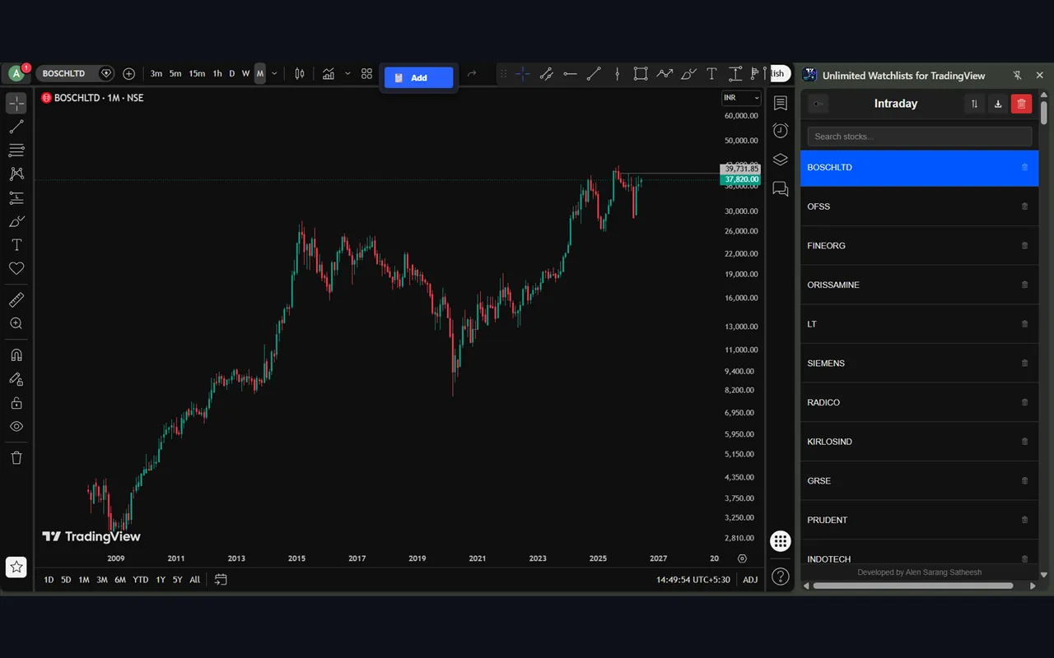1054x658 pixels.
Task: Click the remove objects trash icon
Action: click(x=16, y=458)
